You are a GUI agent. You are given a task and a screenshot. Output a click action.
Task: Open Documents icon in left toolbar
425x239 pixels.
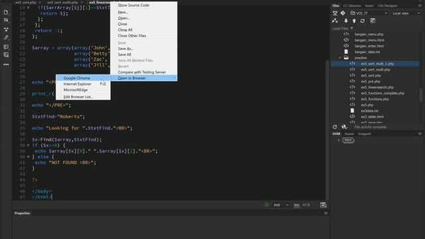6,13
